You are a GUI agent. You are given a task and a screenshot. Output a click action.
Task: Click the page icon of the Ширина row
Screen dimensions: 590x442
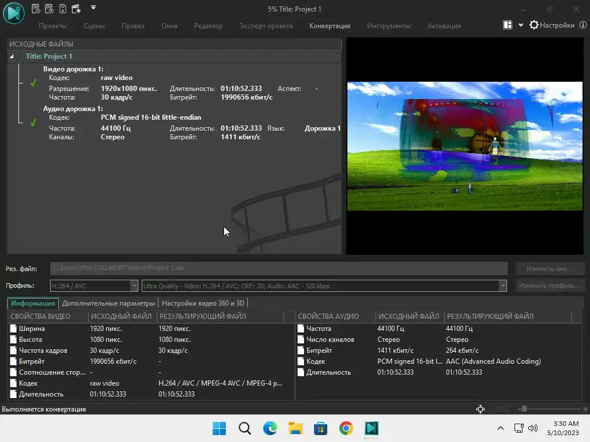point(14,329)
